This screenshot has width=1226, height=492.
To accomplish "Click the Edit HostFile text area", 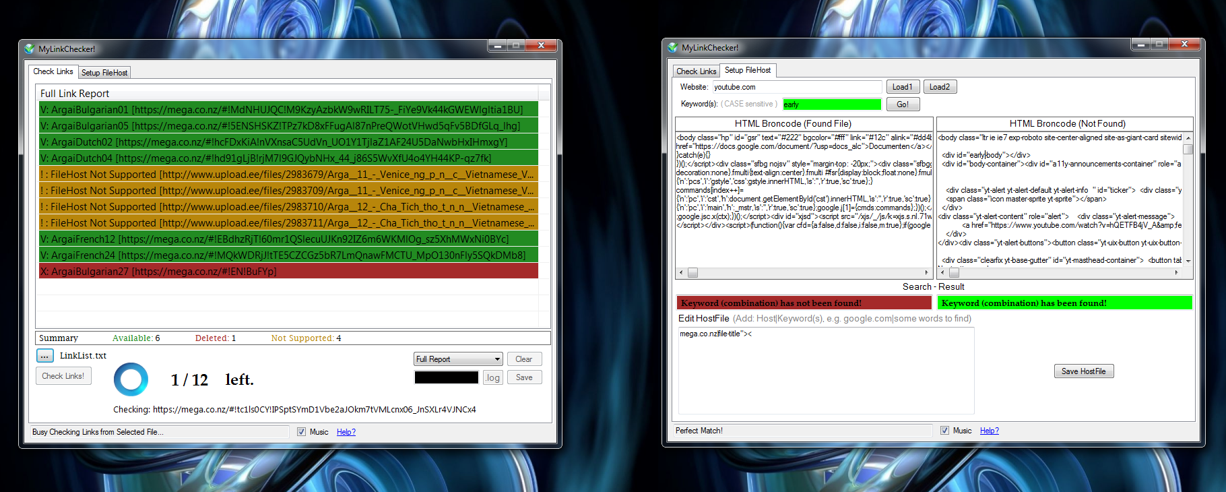I will point(826,371).
